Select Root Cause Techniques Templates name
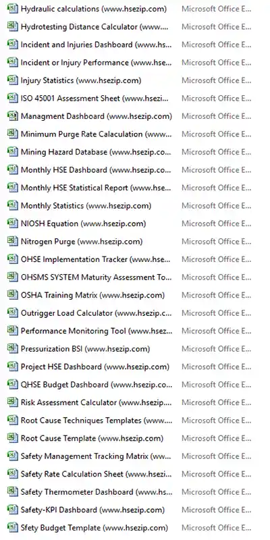 [96, 421]
